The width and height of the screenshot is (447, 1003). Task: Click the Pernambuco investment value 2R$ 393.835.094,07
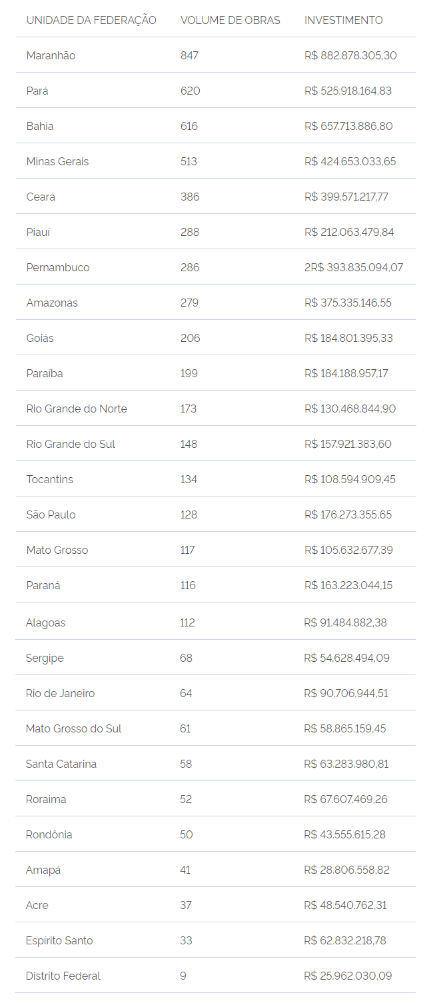(354, 267)
